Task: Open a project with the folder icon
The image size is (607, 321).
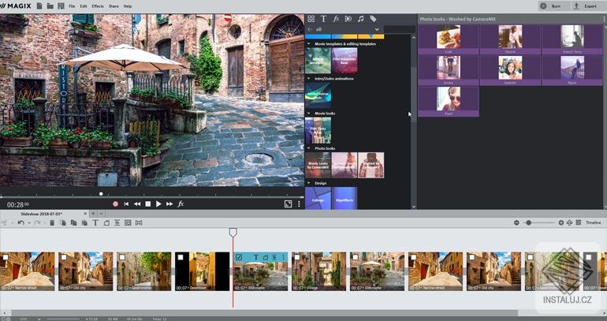Action: click(50, 6)
